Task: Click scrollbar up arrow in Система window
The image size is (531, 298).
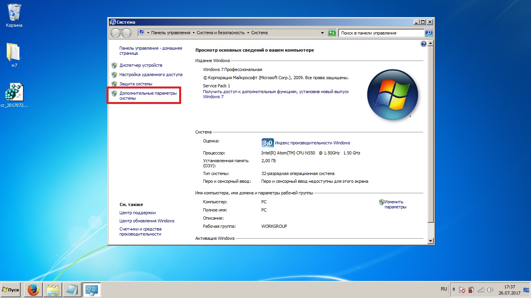Action: (x=430, y=42)
